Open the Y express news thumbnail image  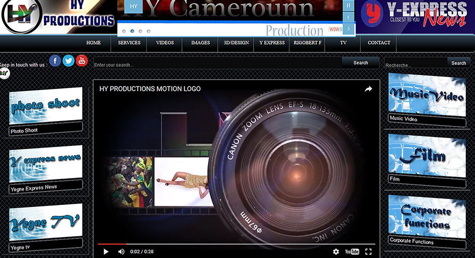pyautogui.click(x=46, y=163)
